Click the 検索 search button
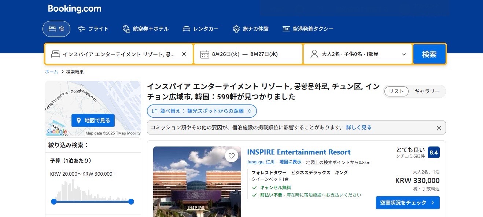This screenshot has height=217, width=483. pos(429,54)
